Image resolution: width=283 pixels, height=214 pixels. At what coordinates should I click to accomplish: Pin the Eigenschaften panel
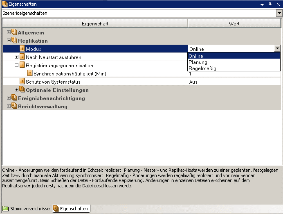coord(270,4)
